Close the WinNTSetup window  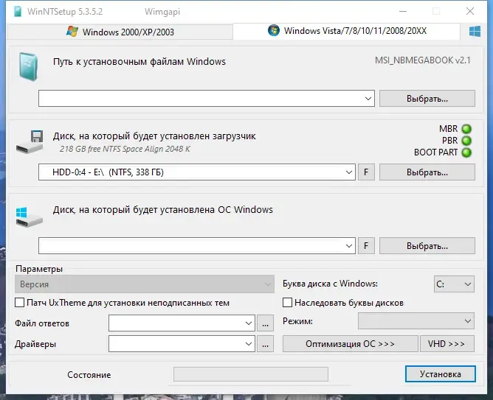click(469, 11)
